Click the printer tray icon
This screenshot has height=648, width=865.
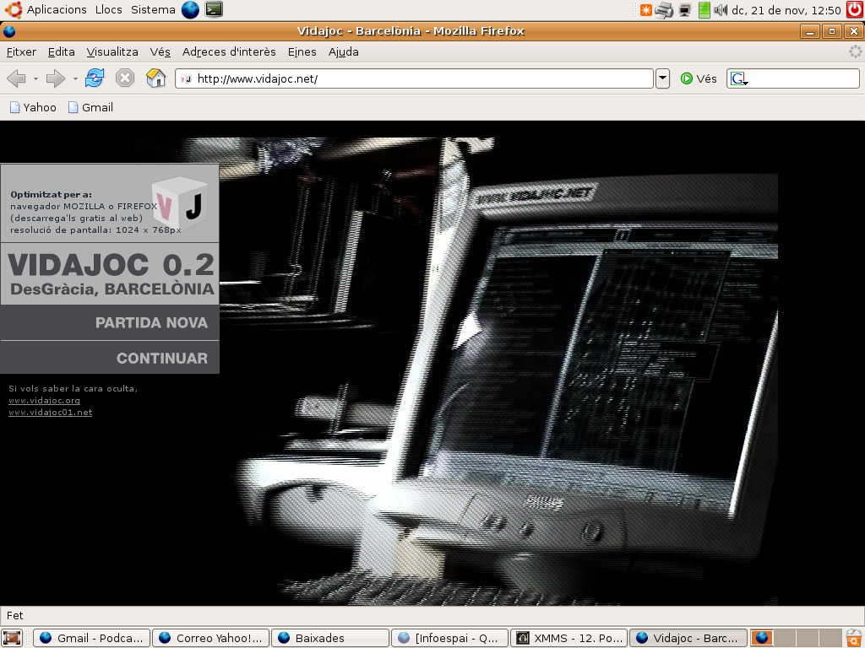pos(664,10)
